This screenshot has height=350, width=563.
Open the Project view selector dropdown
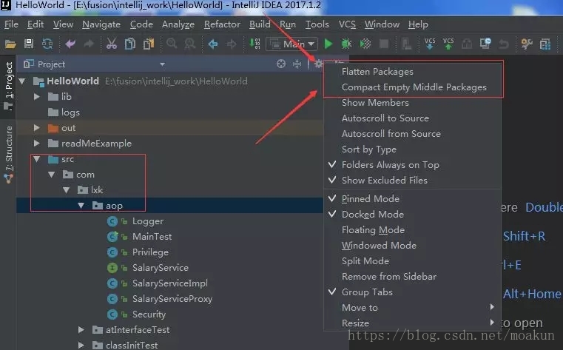click(162, 64)
